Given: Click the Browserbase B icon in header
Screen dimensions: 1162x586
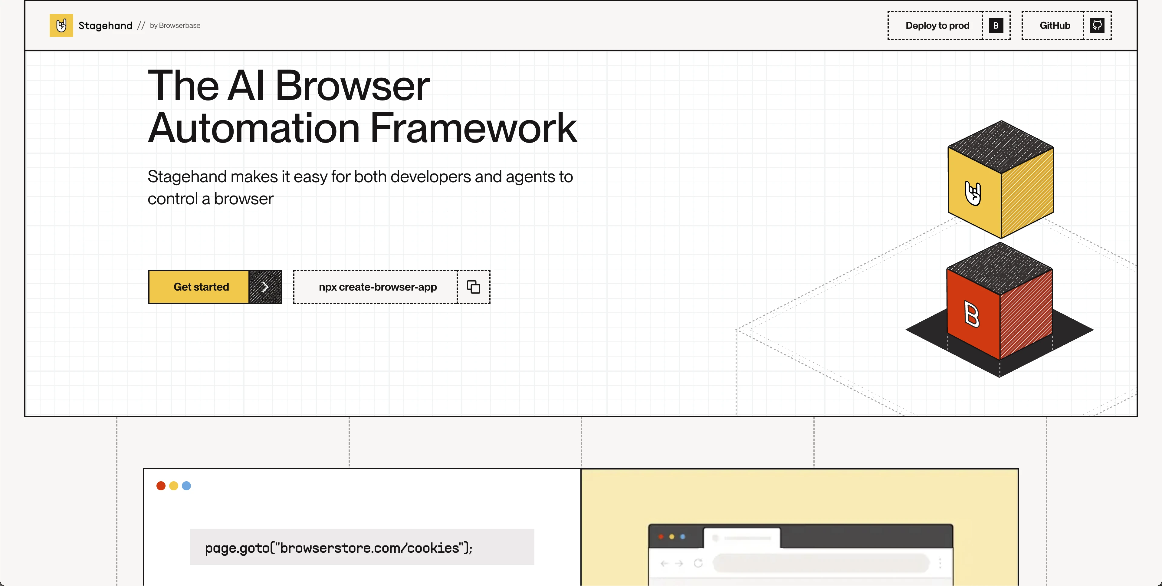Looking at the screenshot, I should click(996, 25).
